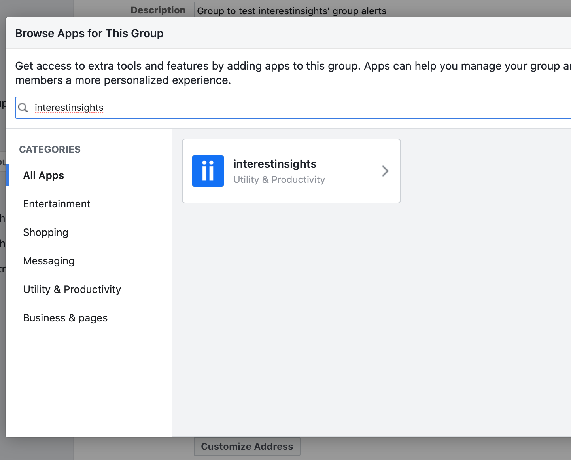This screenshot has width=571, height=460.
Task: Switch to the Messaging category
Action: click(49, 261)
